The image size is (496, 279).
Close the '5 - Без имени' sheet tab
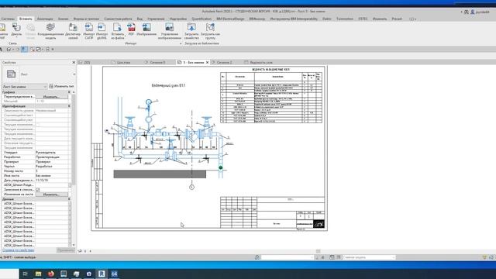pyautogui.click(x=207, y=63)
